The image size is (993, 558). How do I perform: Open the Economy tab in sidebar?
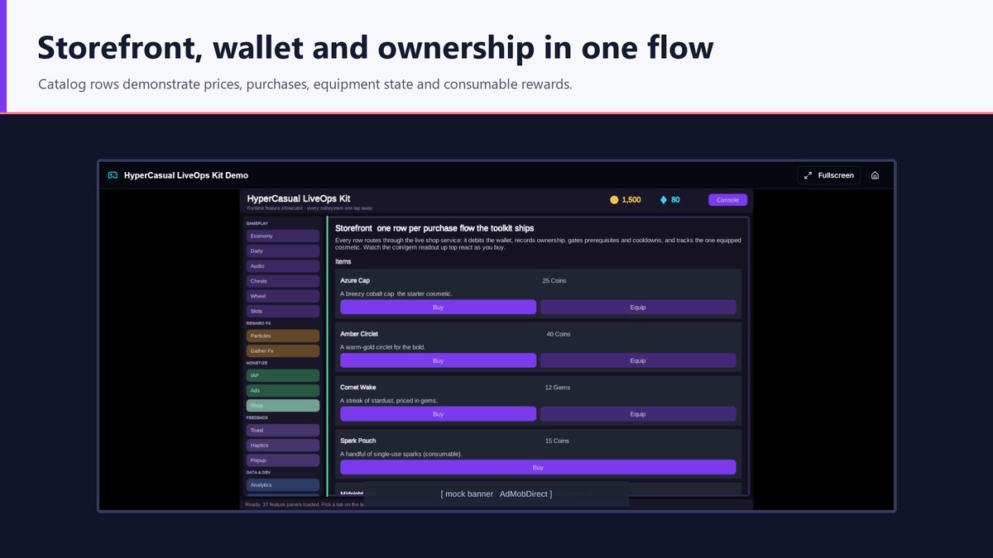283,236
